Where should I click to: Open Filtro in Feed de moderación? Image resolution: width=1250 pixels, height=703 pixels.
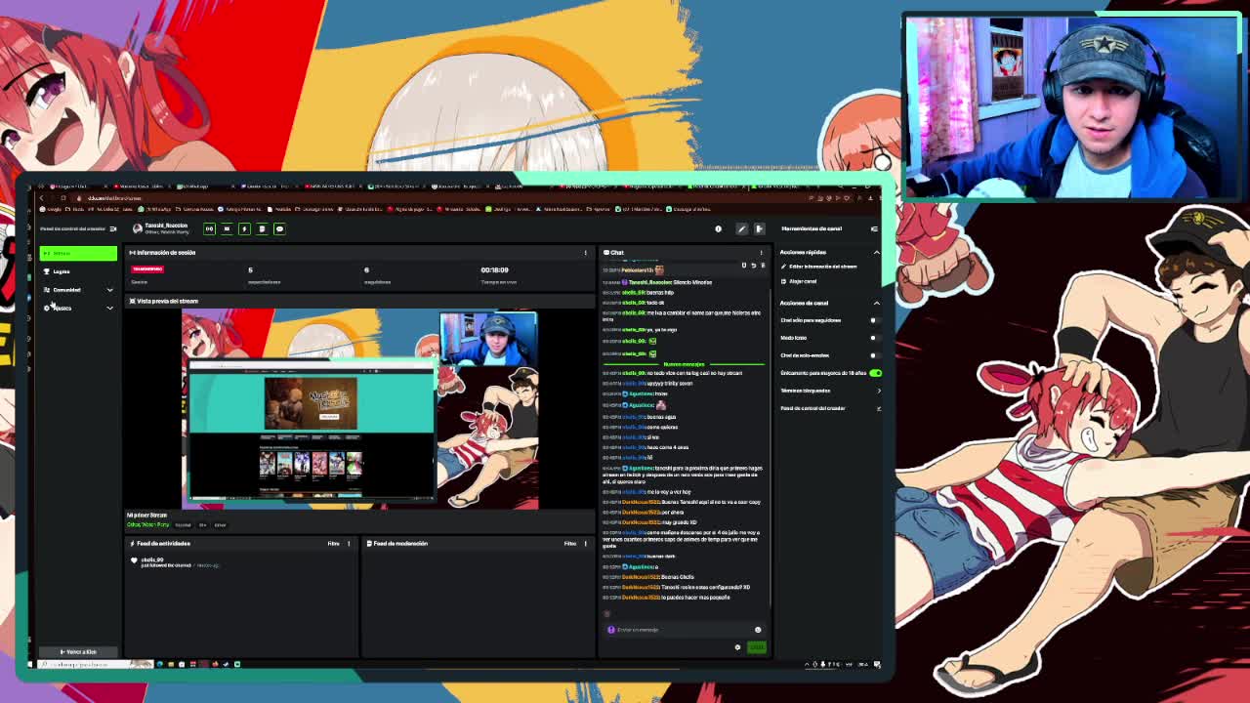point(570,544)
